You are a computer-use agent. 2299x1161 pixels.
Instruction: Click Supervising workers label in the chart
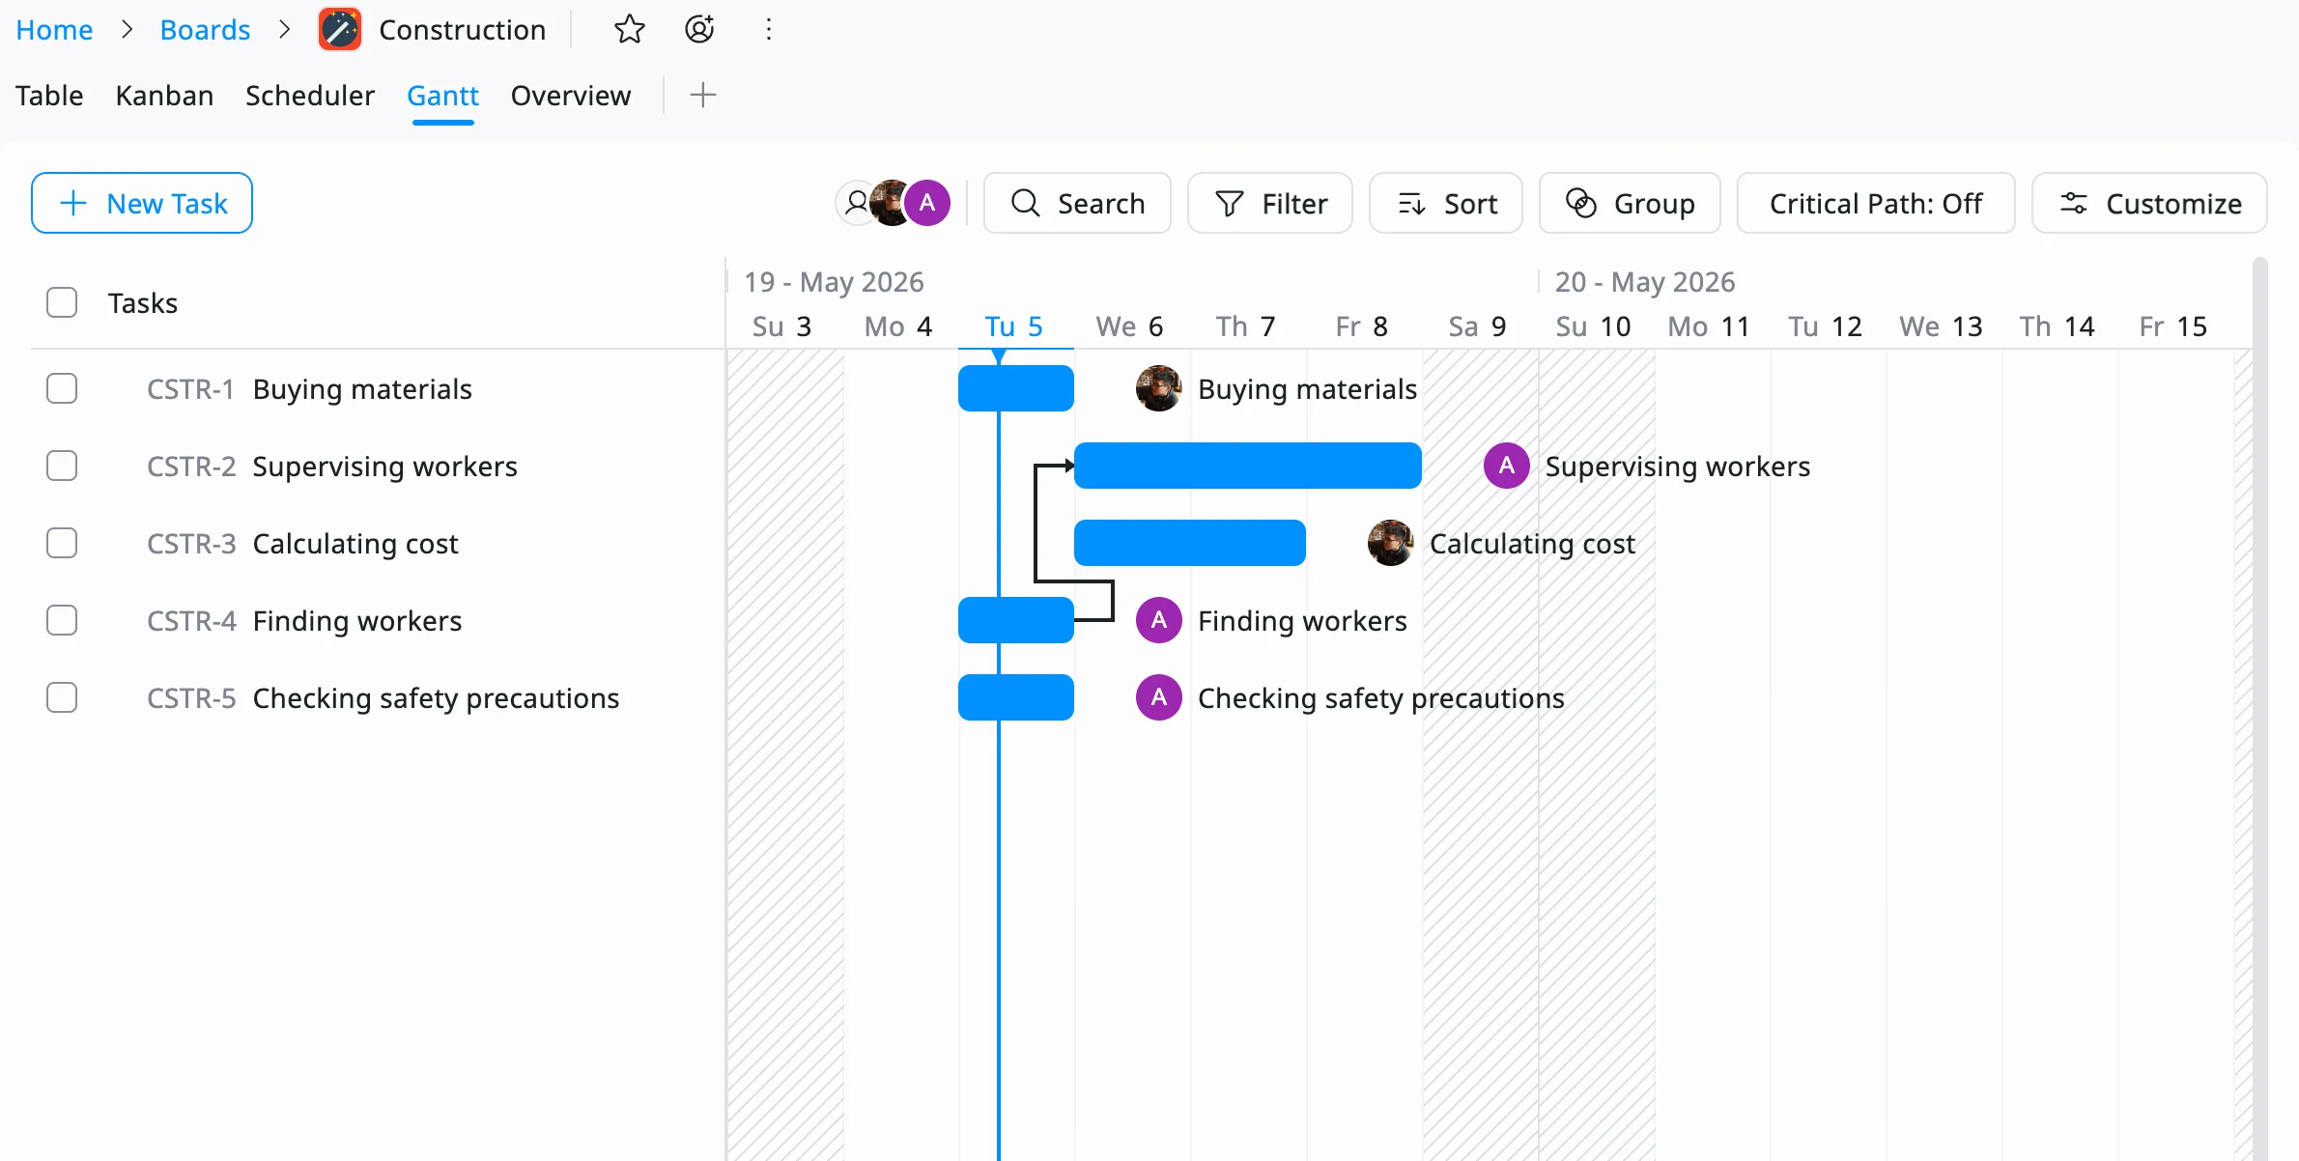tap(1678, 466)
